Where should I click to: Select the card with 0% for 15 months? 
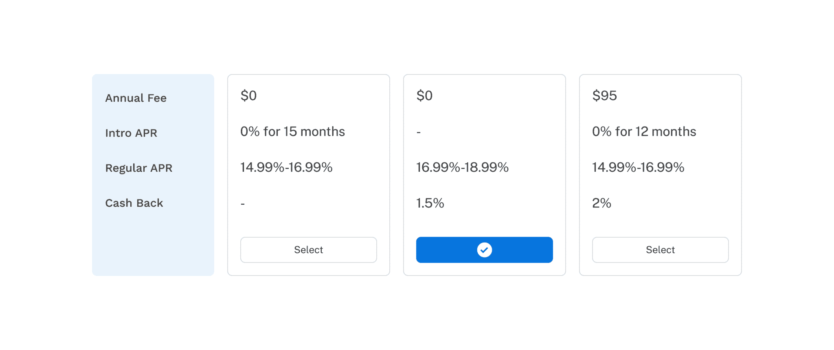coord(308,250)
